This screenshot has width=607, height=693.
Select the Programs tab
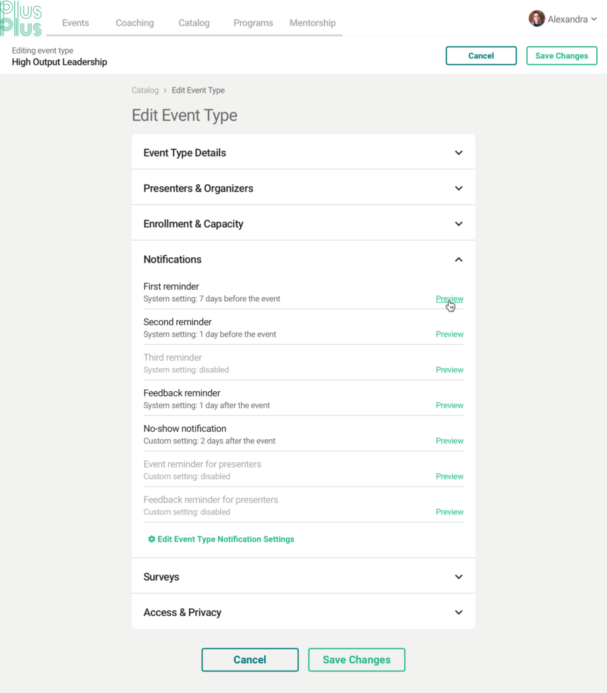(253, 22)
